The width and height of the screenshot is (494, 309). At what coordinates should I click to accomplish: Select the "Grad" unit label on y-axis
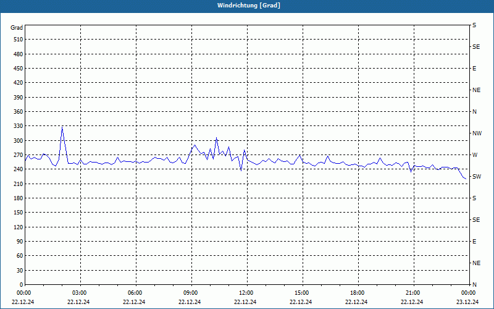(x=17, y=28)
